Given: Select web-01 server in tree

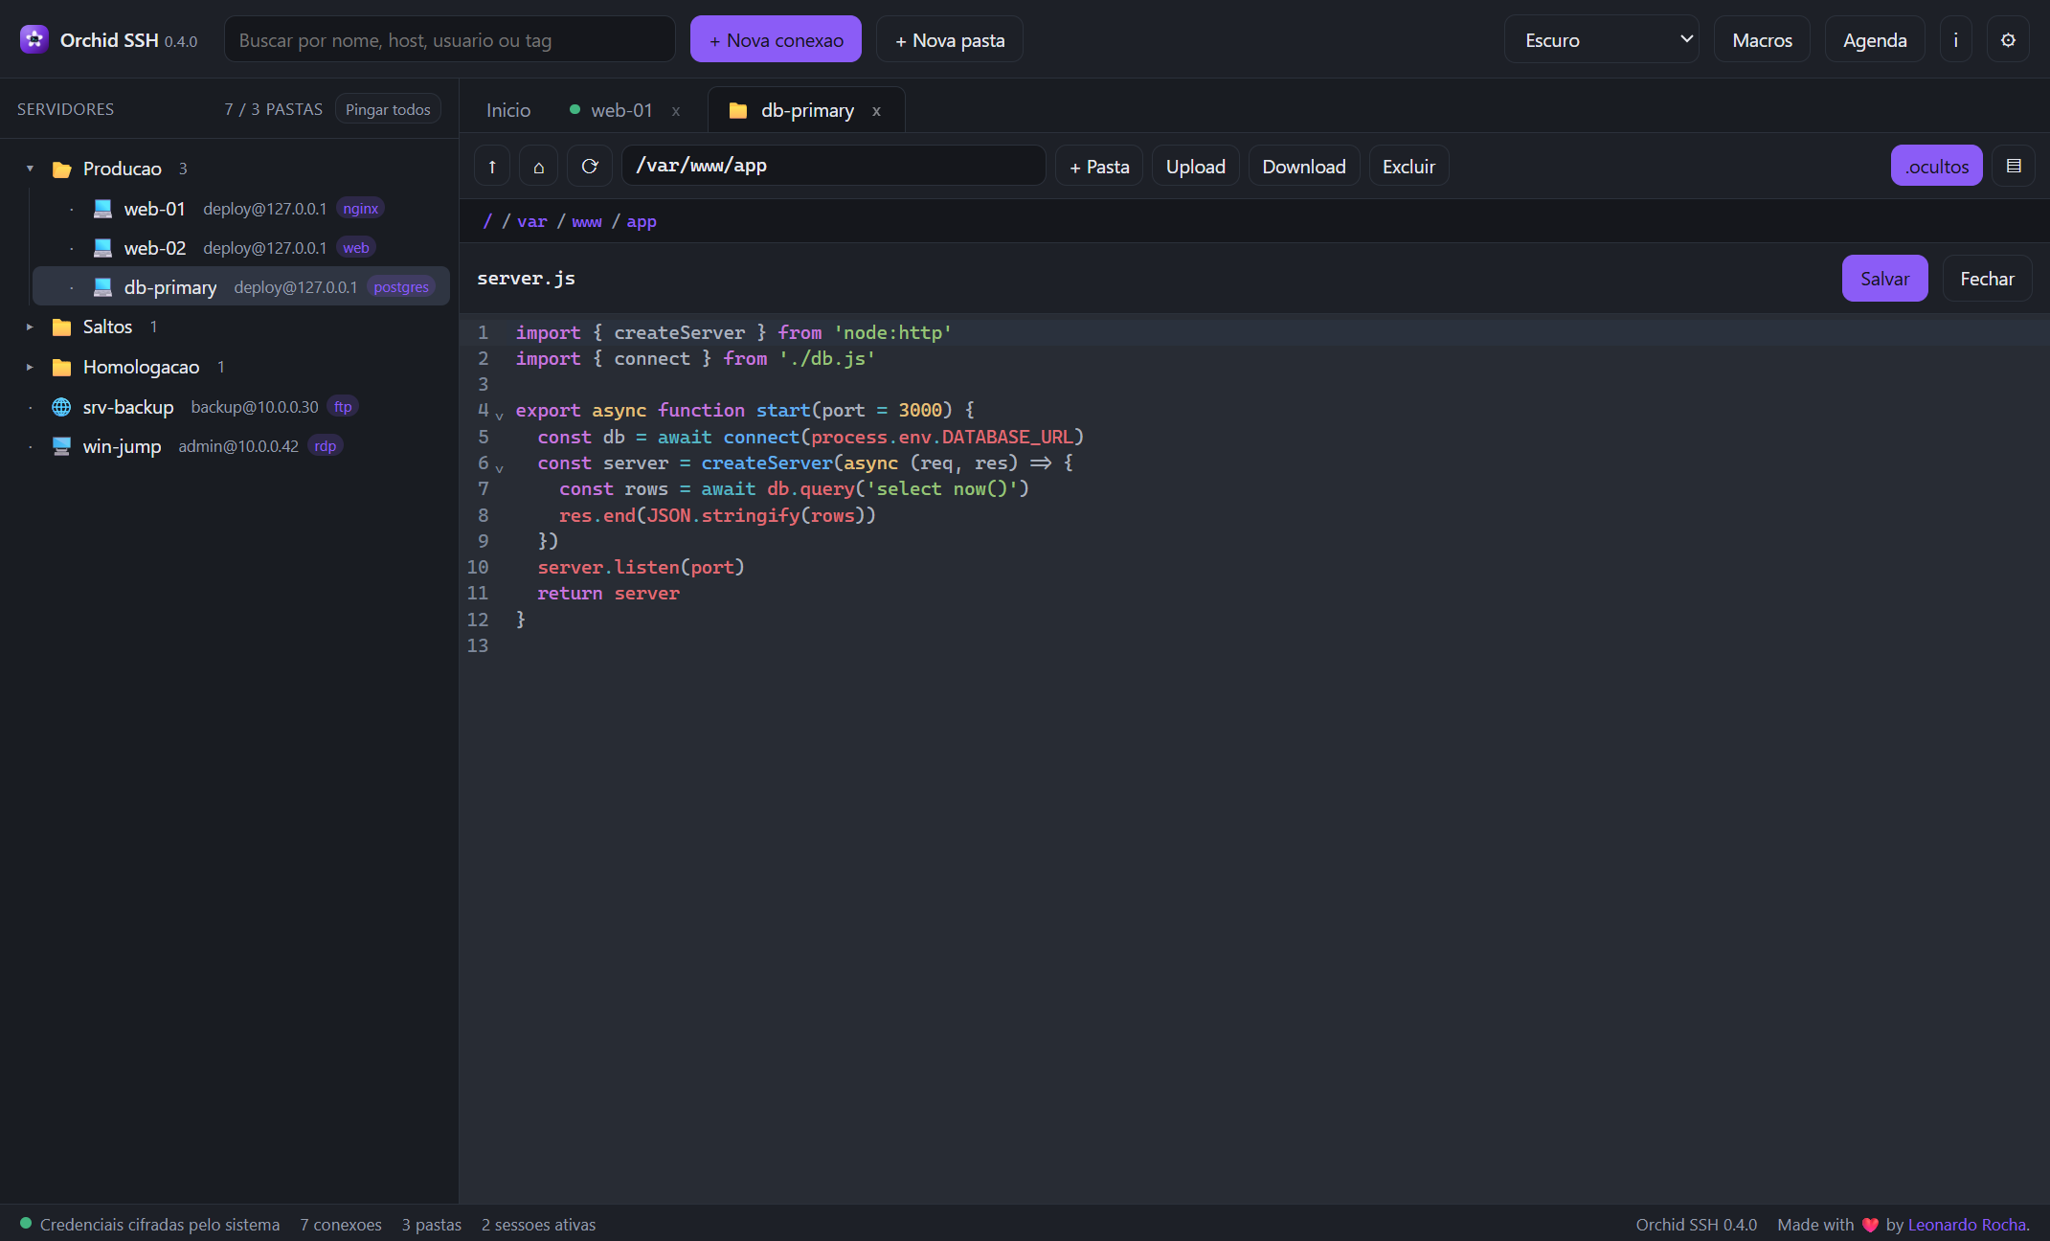Looking at the screenshot, I should (x=241, y=208).
